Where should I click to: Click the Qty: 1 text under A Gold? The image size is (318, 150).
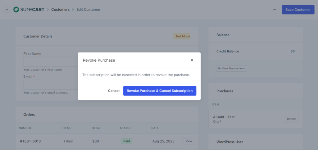217,121
